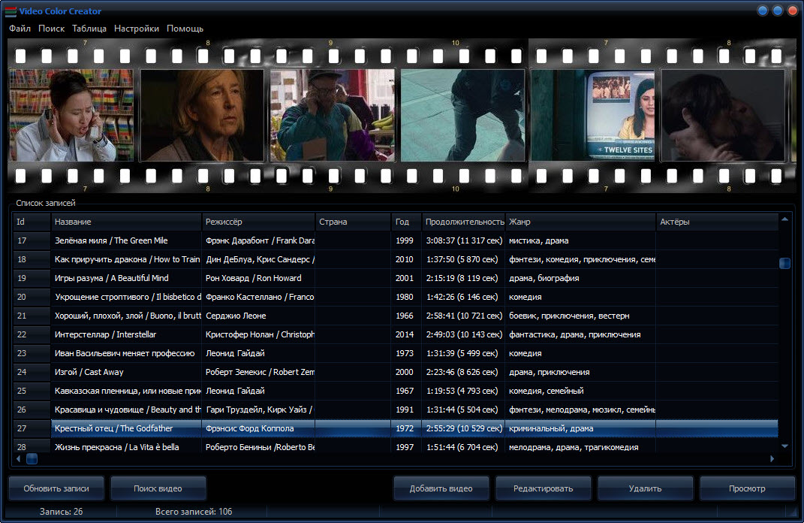Viewport: 804px width, 523px height.
Task: Click genre cell мистика, драма
Action: click(580, 240)
